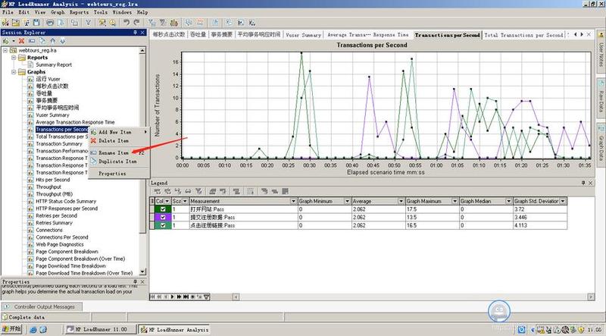This screenshot has width=606, height=336.
Task: Uncheck the 点击注册链接:Pass legend checkbox
Action: tap(163, 225)
